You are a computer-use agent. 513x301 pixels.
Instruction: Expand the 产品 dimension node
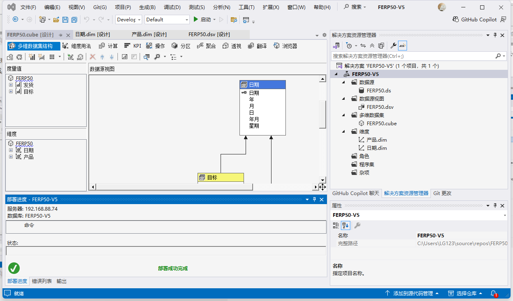click(11, 157)
